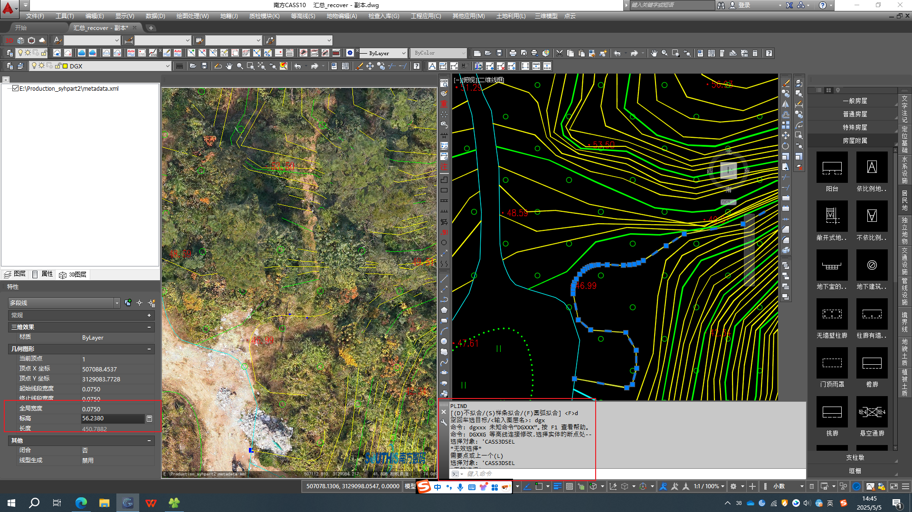This screenshot has height=512, width=912.
Task: Open the ByLayer linetype dropdown
Action: point(404,53)
